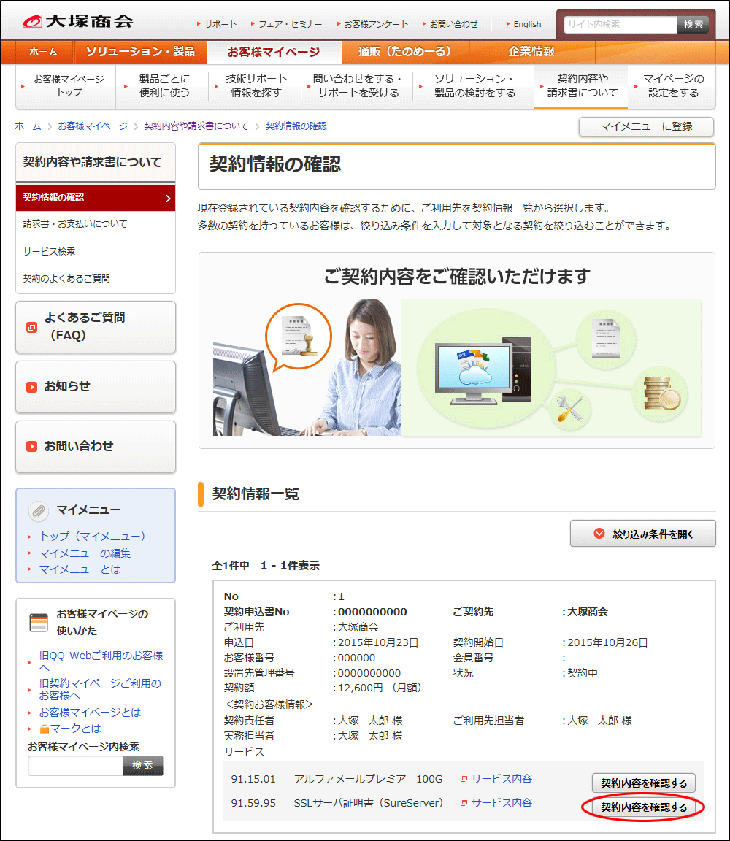
Task: Click the lock icon beside マークとは
Action: [45, 729]
